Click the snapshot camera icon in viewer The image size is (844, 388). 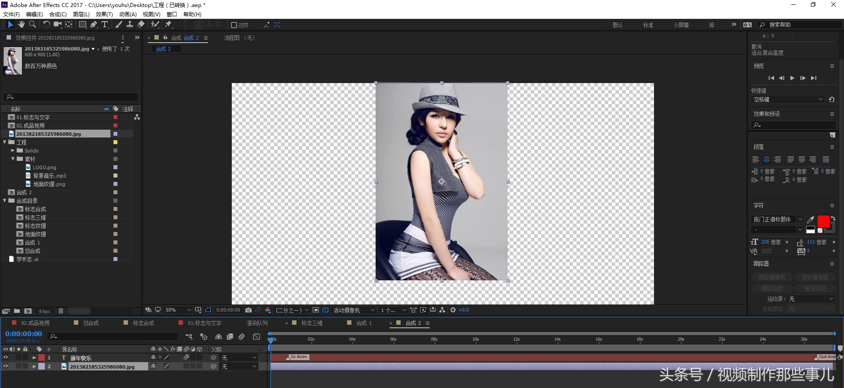pos(248,310)
